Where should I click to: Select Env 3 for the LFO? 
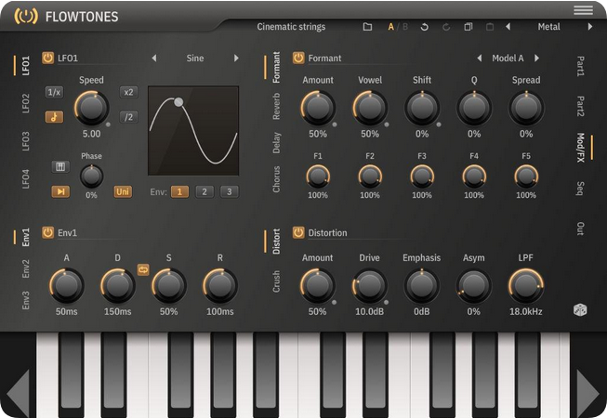pyautogui.click(x=230, y=191)
